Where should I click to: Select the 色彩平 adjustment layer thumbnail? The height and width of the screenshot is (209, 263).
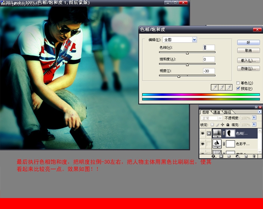coord(217,144)
